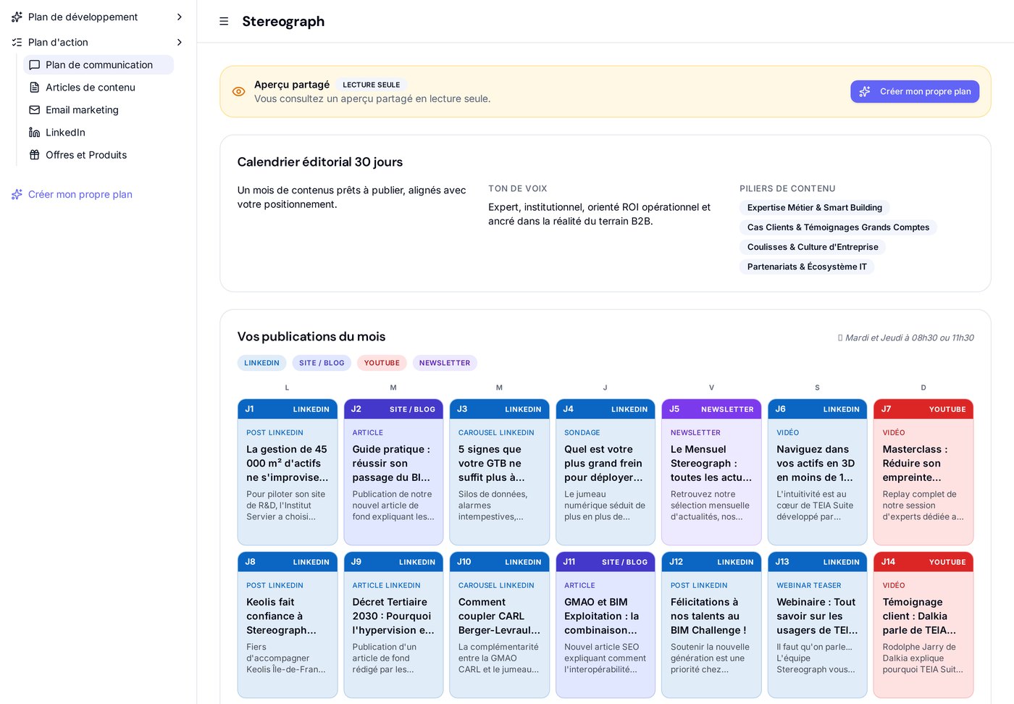Filter publications by YOUTUBE chip
This screenshot has width=1014, height=704.
coord(382,363)
